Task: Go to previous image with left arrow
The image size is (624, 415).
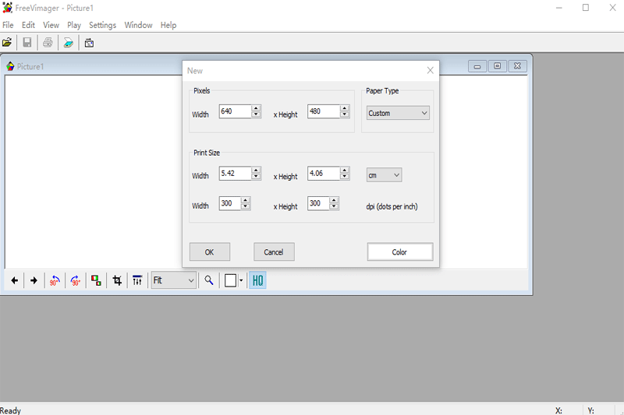Action: pos(14,280)
